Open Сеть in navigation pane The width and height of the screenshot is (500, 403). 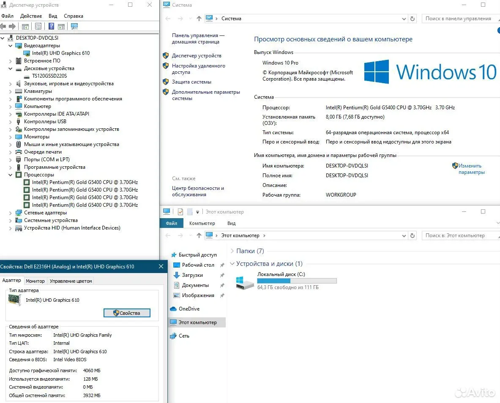(180, 336)
